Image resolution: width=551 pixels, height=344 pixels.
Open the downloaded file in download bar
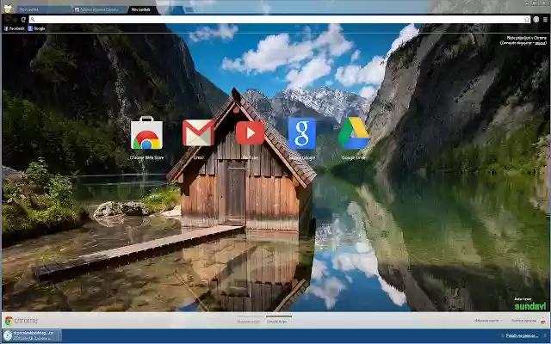click(30, 335)
